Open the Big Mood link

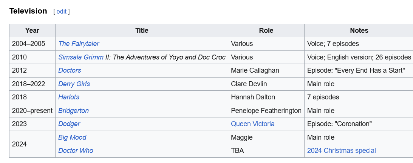tap(72, 137)
